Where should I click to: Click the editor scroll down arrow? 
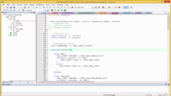tap(168, 80)
